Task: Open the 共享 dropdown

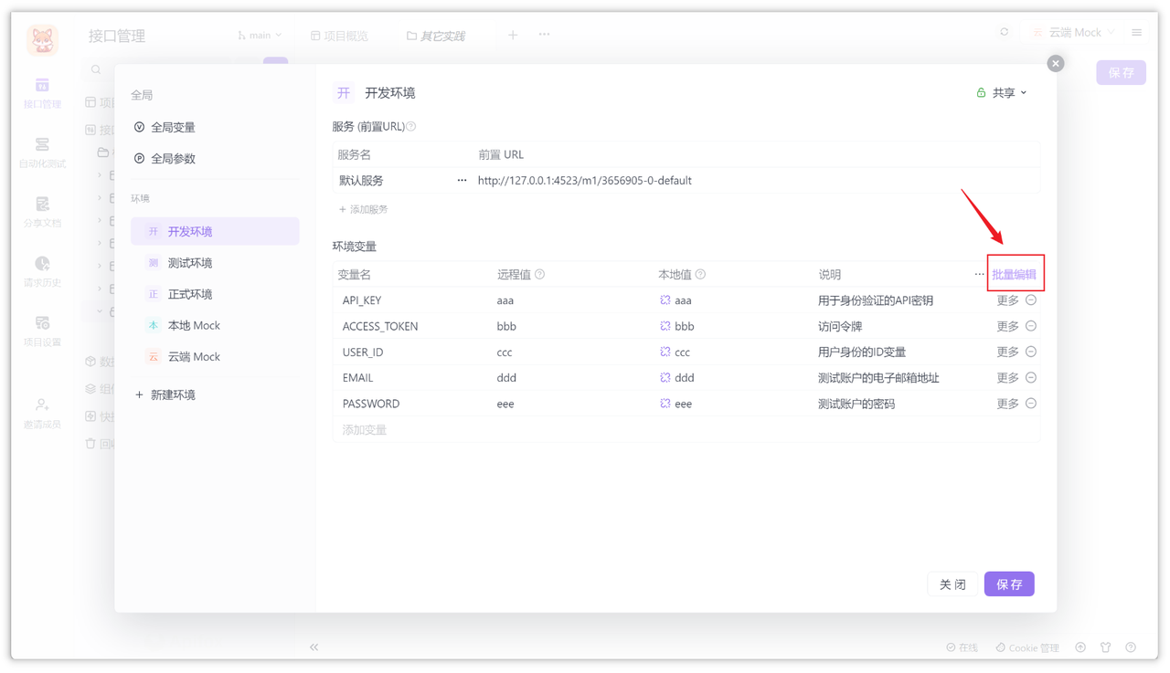Action: tap(1002, 92)
